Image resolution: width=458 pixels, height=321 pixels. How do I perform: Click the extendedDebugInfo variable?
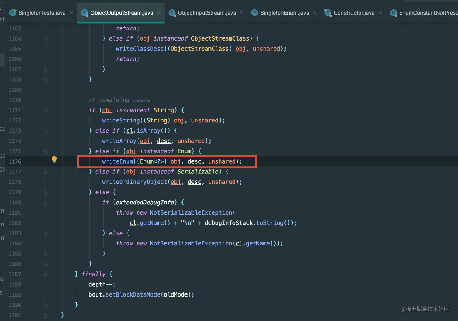click(x=145, y=202)
